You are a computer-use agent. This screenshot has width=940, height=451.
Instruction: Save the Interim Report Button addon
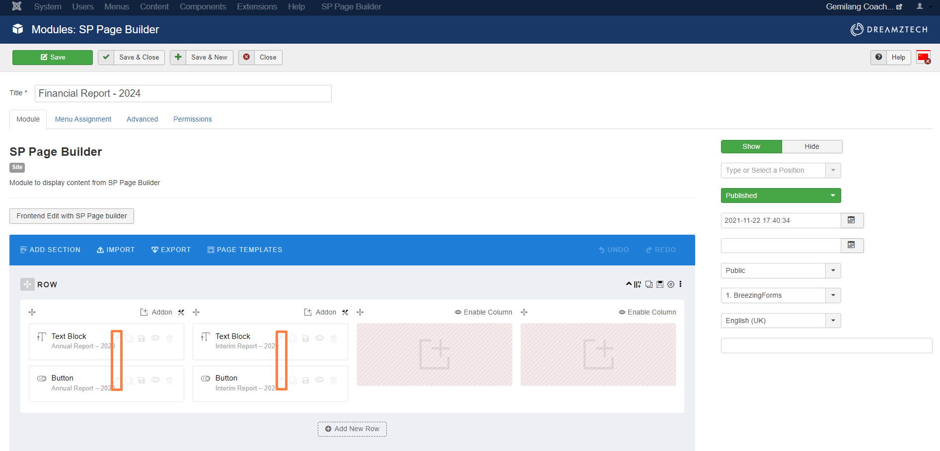point(305,380)
